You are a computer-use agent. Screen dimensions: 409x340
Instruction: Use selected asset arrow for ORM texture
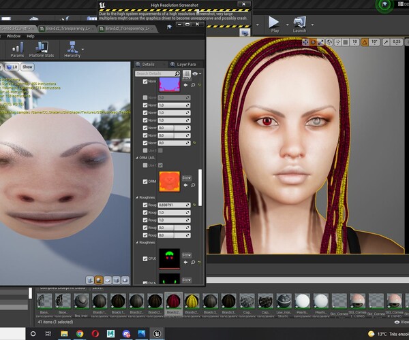(185, 185)
